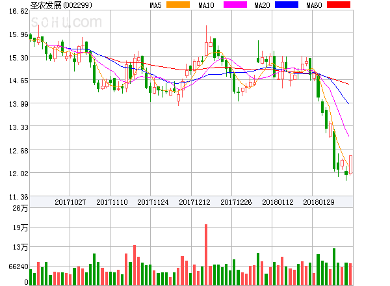390x286 pixels.
Task: Click the stock title 圣农发展 (002299)
Action: click(61, 5)
